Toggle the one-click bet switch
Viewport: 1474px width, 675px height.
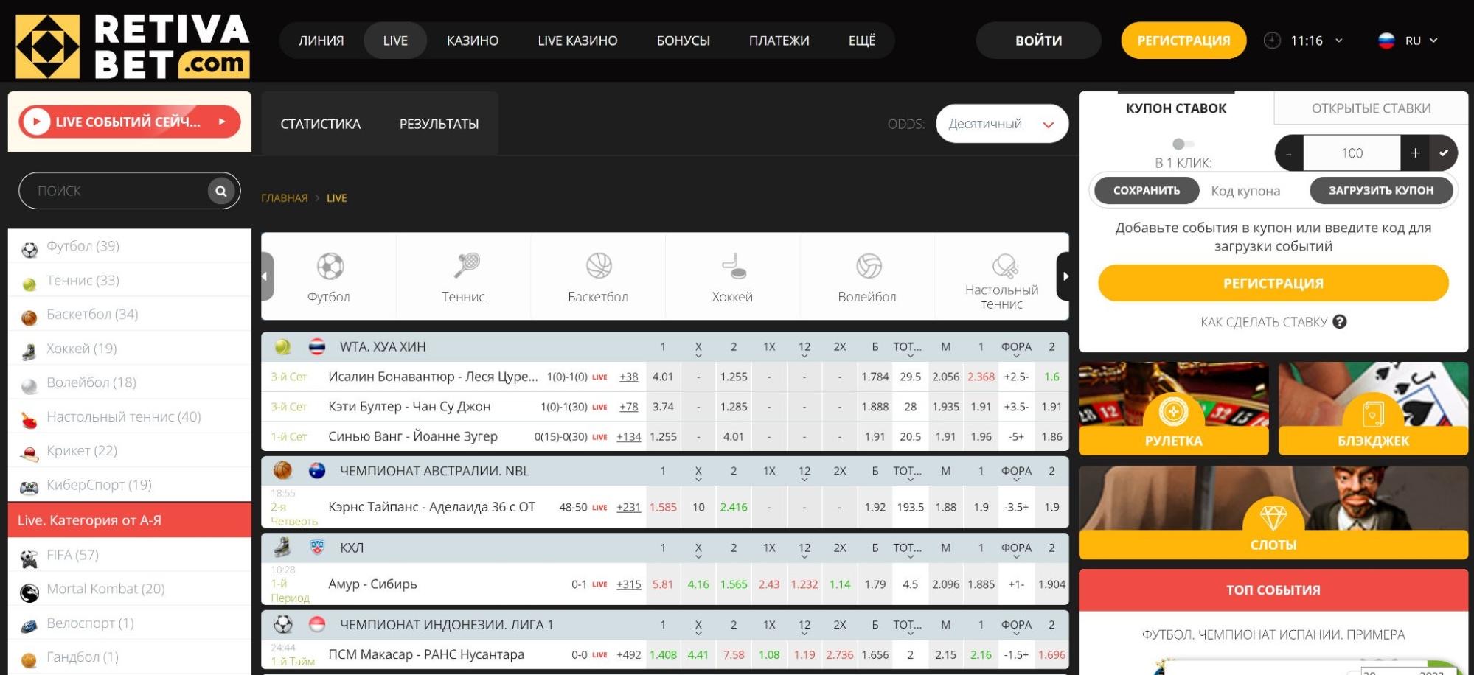[x=1183, y=144]
